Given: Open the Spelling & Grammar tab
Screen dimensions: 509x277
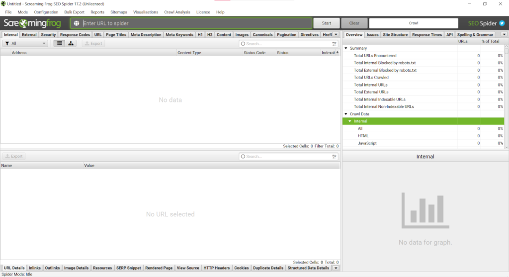Looking at the screenshot, I should coord(475,34).
